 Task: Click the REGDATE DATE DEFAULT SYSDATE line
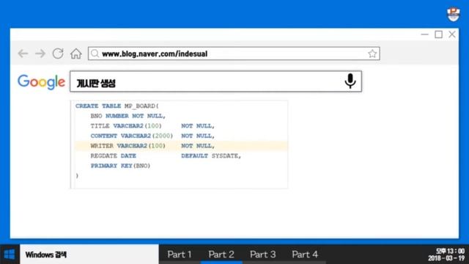166,155
